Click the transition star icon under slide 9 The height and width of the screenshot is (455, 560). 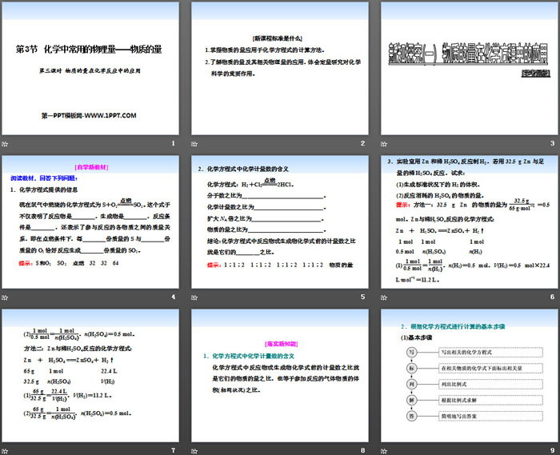[386, 450]
